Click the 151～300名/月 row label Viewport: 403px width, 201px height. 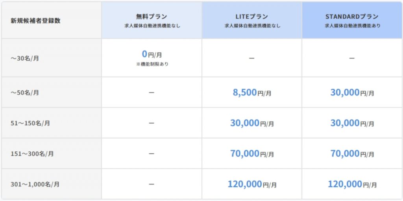[32, 154]
